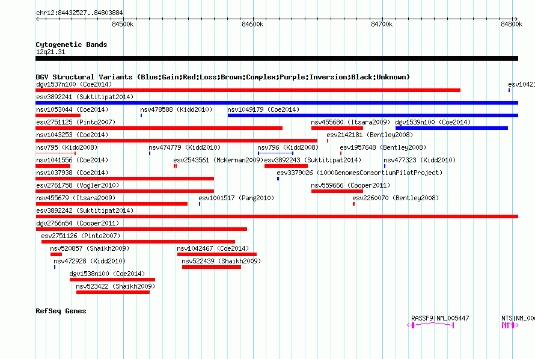Click the 12q21.31 band label
This screenshot has height=359, width=535.
coord(50,52)
